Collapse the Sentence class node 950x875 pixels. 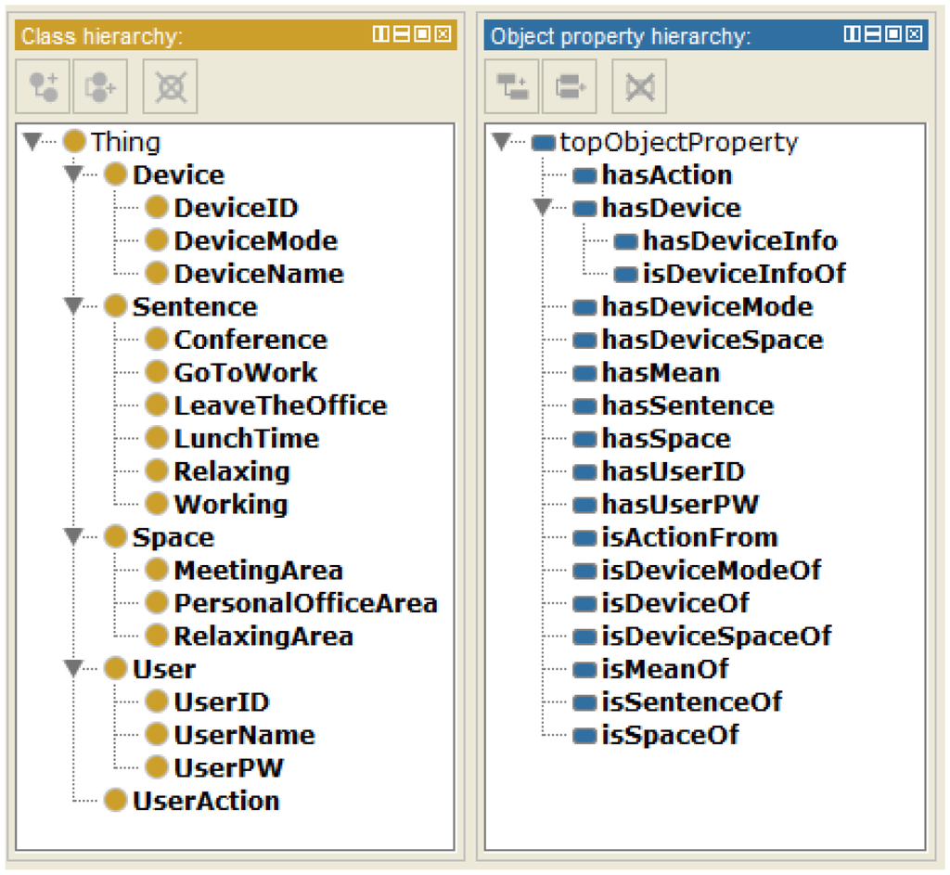pos(74,306)
